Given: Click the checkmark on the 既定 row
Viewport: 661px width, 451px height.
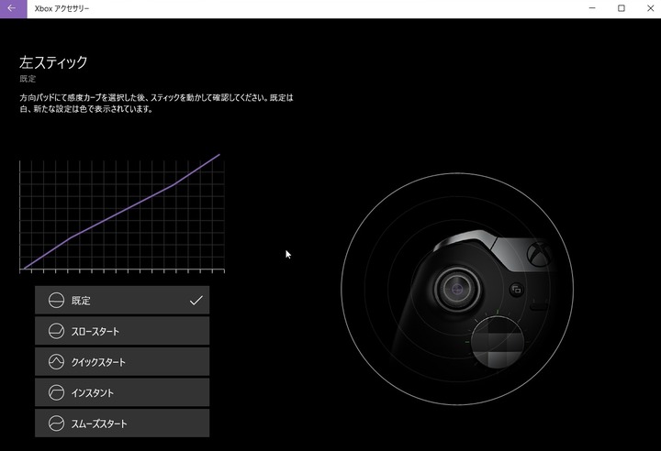Looking at the screenshot, I should (196, 301).
